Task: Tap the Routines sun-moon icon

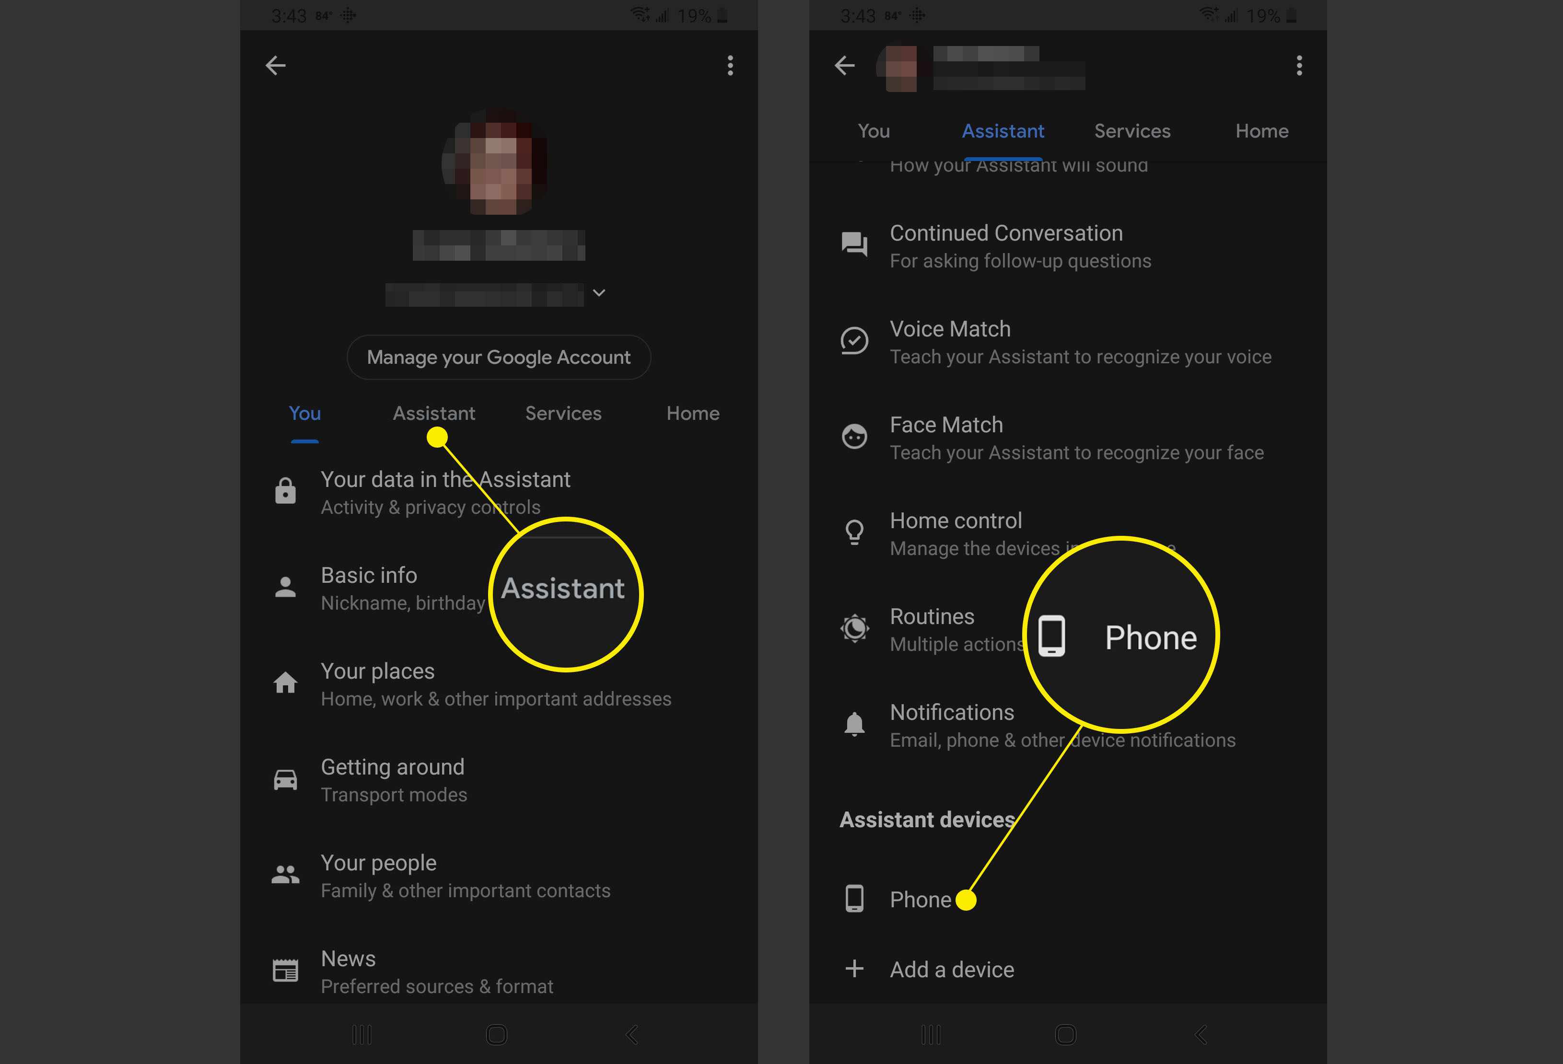Action: coord(854,628)
